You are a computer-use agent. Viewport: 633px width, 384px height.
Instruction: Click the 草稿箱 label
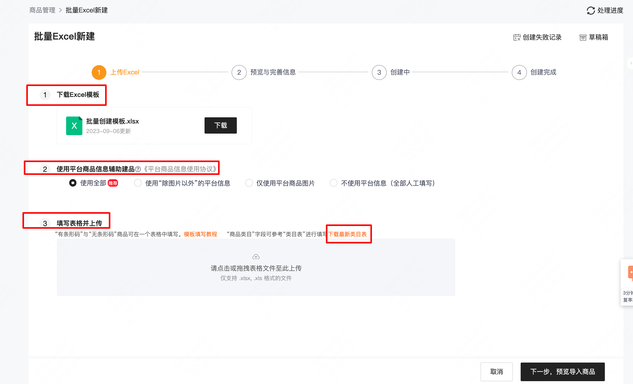click(598, 37)
